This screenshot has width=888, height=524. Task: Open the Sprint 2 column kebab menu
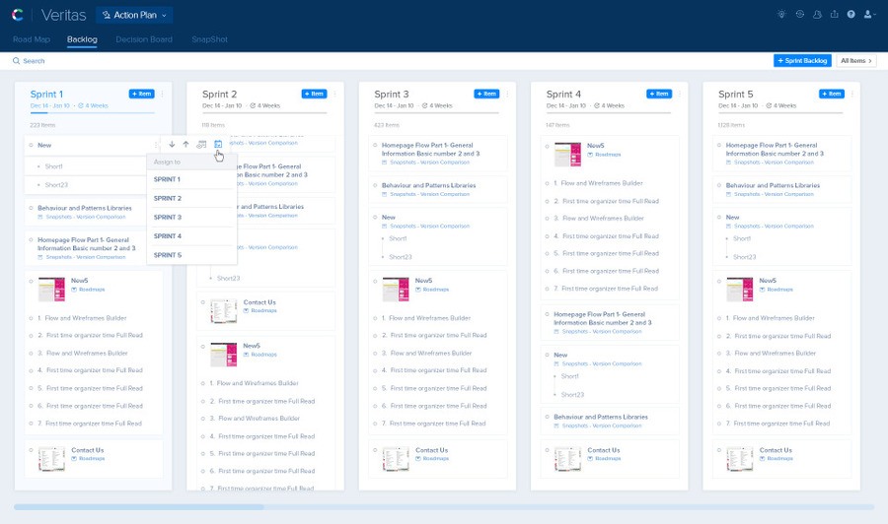(x=334, y=94)
